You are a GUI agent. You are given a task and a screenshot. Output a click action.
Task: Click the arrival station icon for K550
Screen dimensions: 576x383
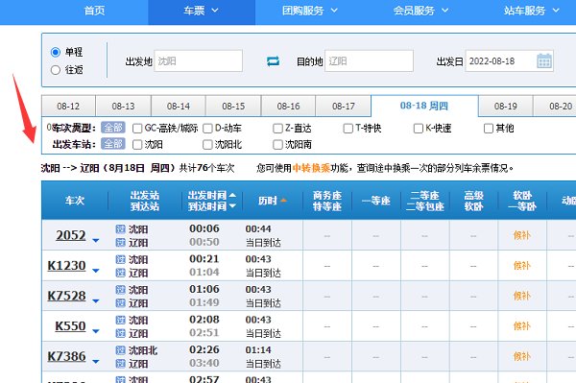click(121, 333)
